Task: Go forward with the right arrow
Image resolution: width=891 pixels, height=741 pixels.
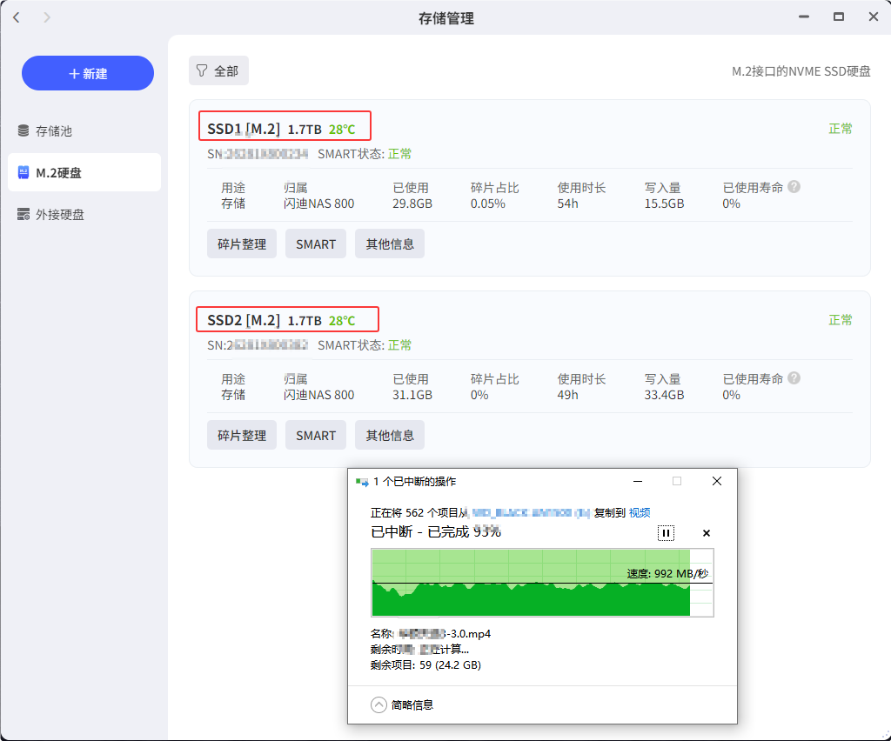Action: point(47,17)
